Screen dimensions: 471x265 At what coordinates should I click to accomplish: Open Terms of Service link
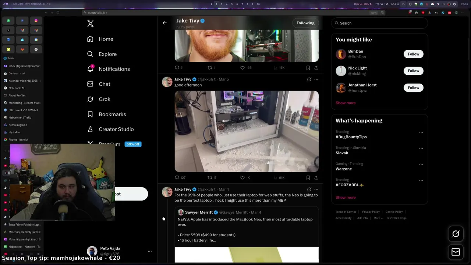(x=346, y=212)
